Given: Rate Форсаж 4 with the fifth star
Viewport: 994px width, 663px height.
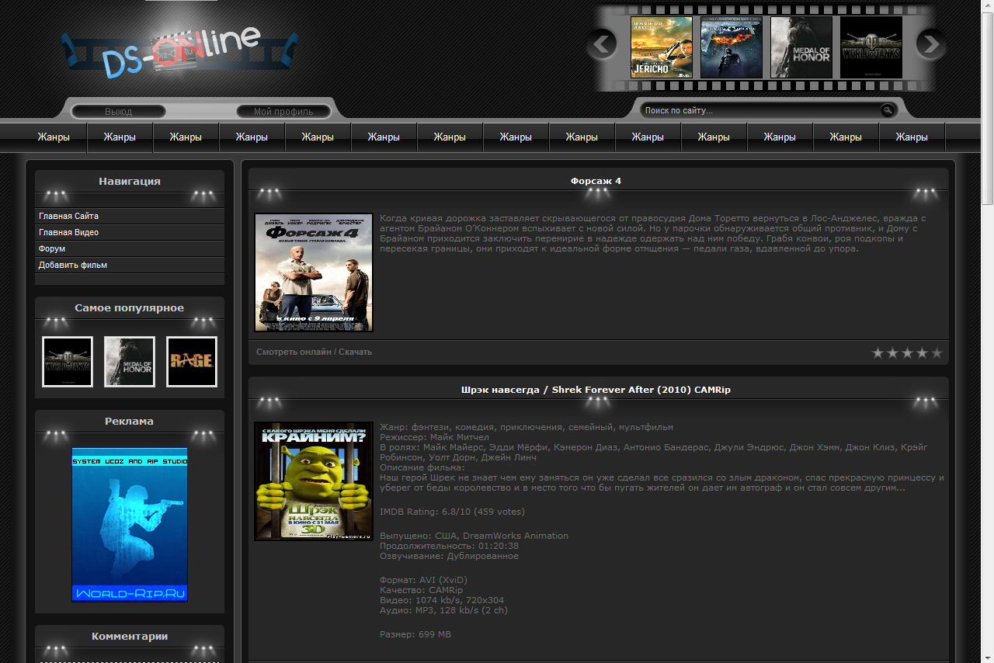Looking at the screenshot, I should coord(937,353).
